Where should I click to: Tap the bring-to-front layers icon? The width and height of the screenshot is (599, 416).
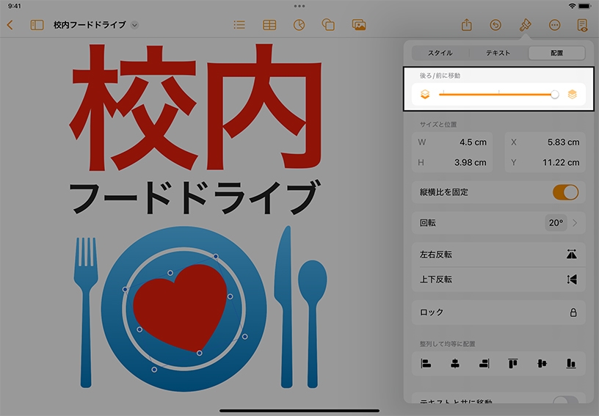(572, 94)
